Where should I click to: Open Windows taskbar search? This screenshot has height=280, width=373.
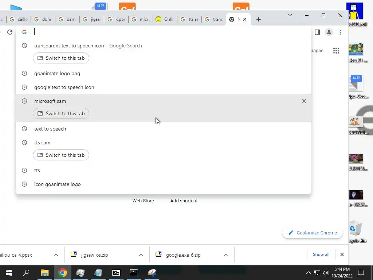point(26,273)
